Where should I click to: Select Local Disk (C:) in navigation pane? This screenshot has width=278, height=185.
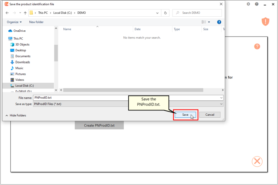28,86
